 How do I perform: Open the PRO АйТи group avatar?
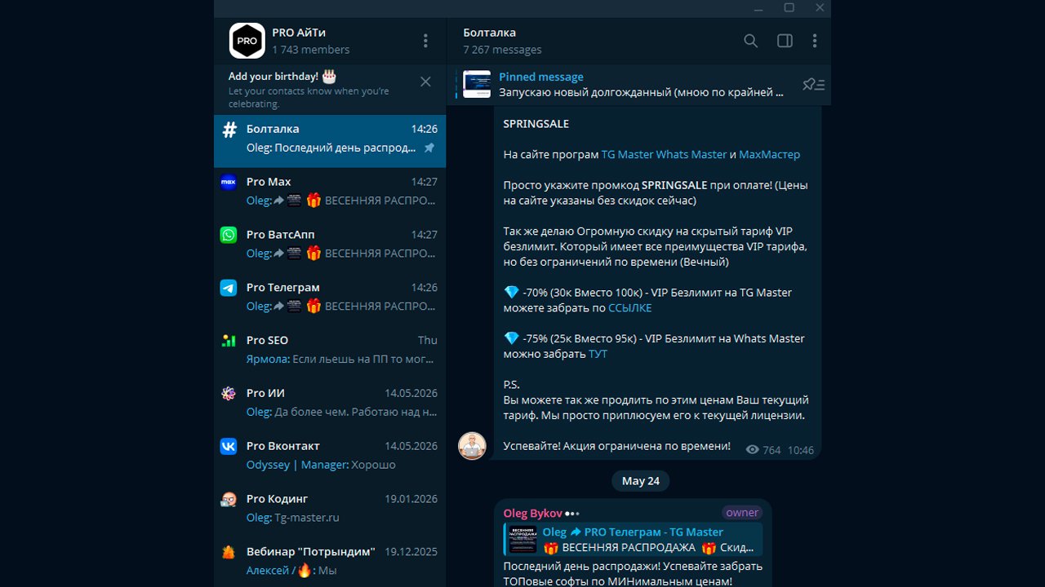pos(247,41)
